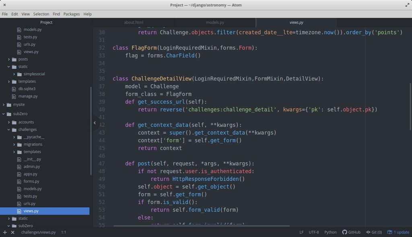Open the Find menu
The image size is (412, 237).
point(56,14)
